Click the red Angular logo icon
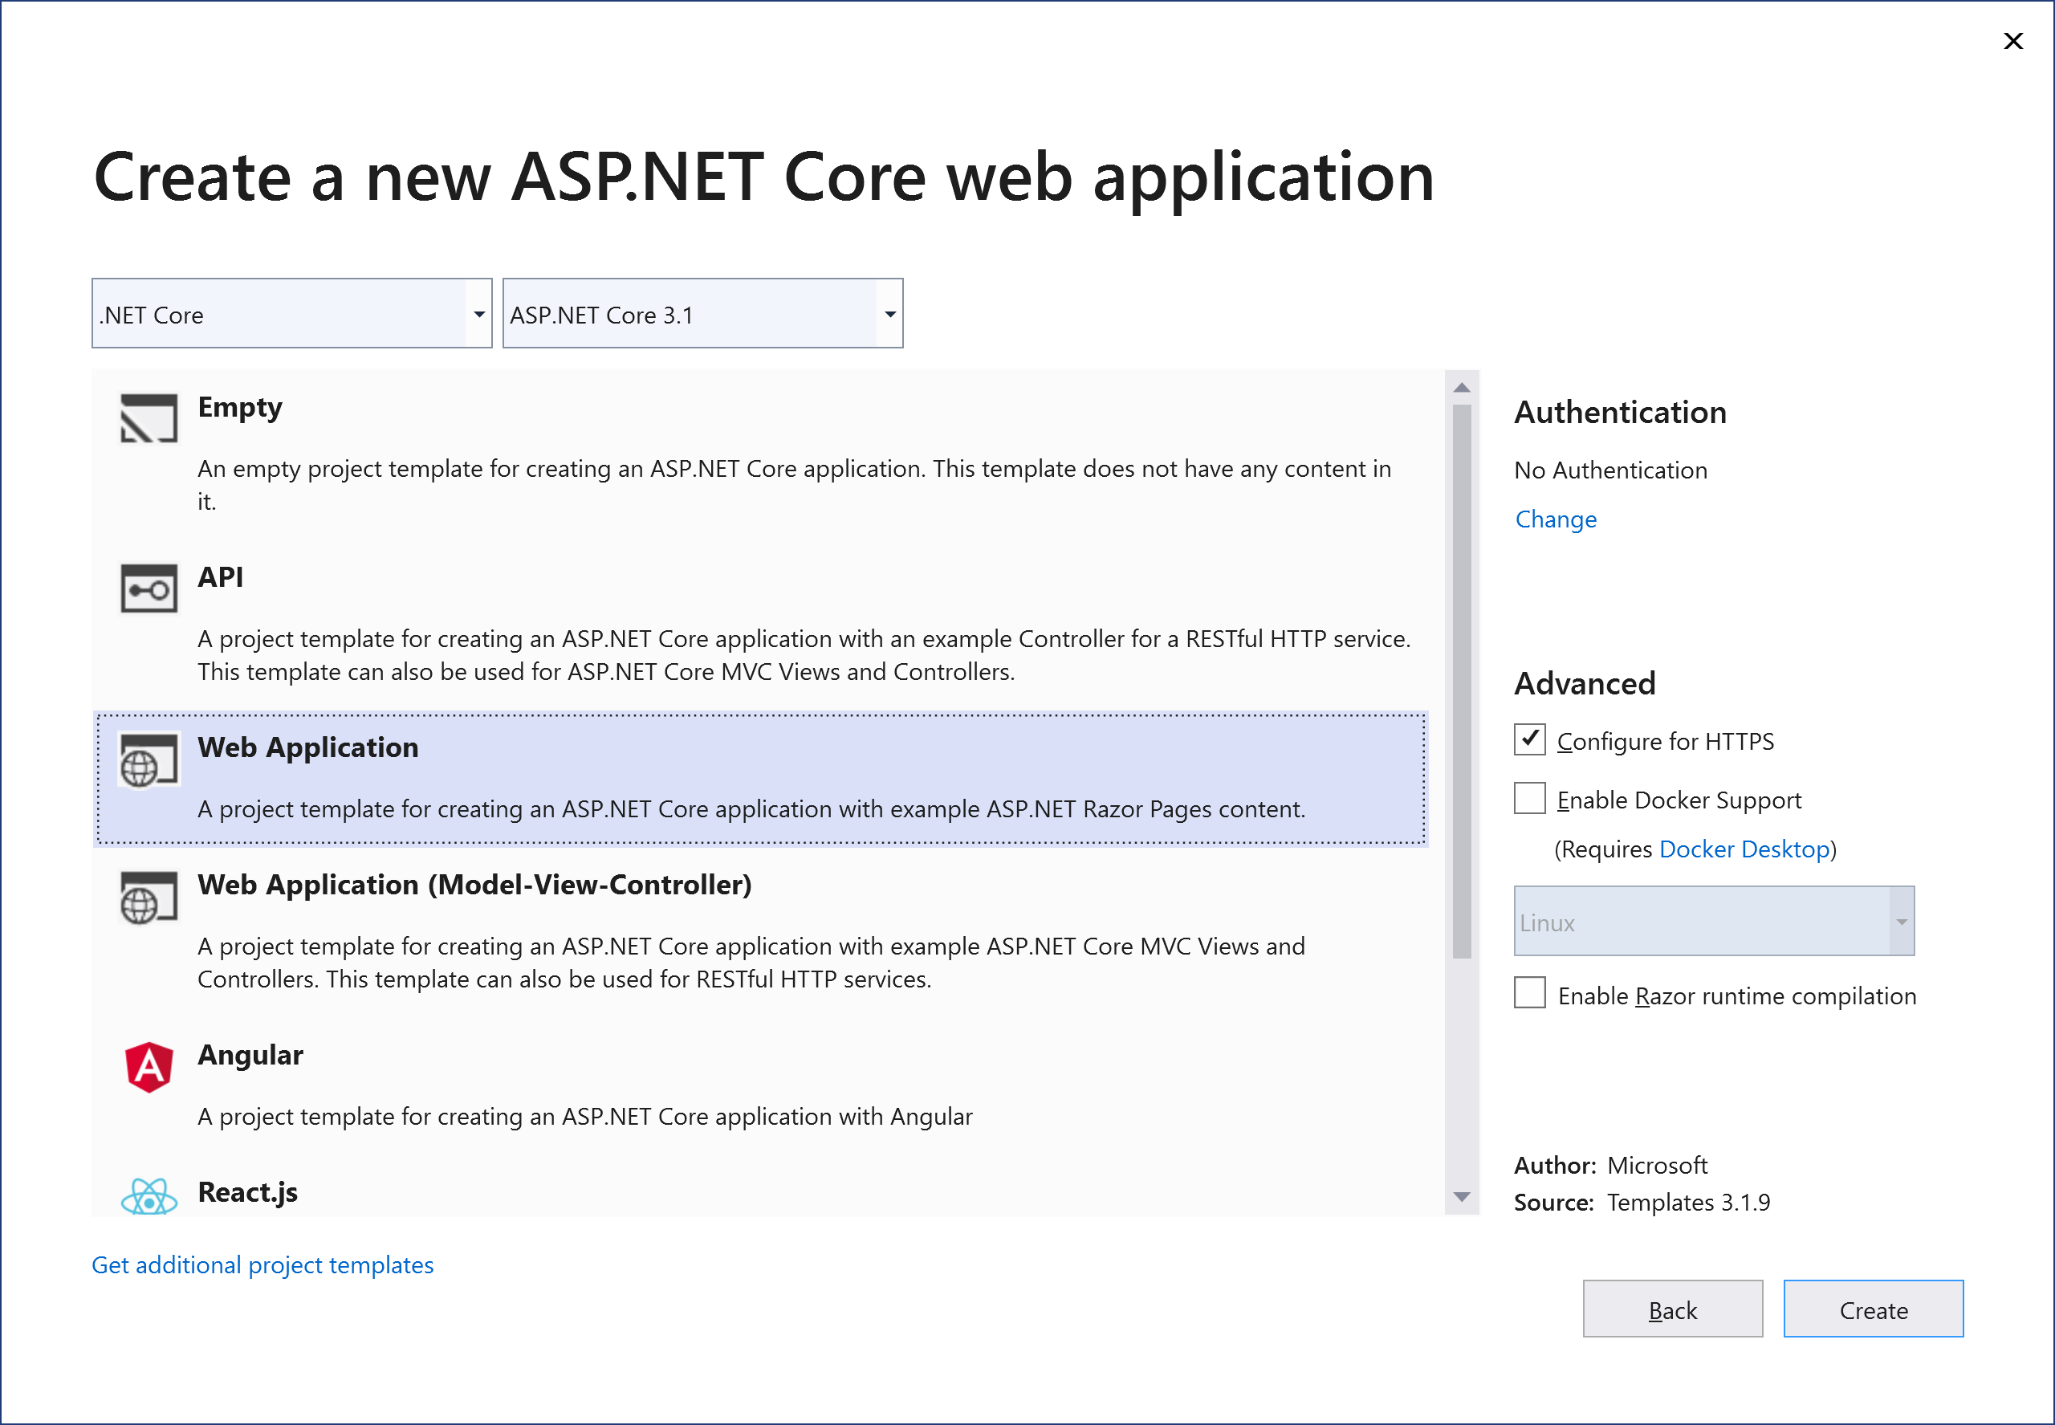 (x=149, y=1067)
